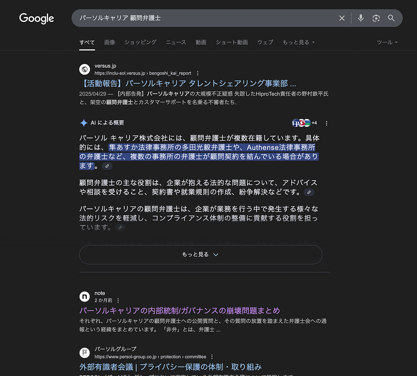This screenshot has height=376, width=417.
Task: Expand AI overview with もっと見る button
Action: [x=200, y=254]
